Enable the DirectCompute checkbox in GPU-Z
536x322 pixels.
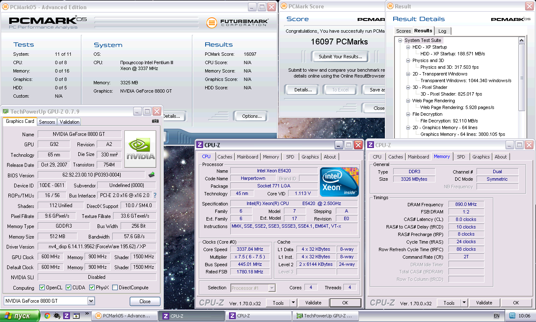click(x=115, y=288)
